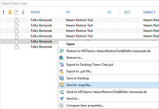Image resolution: width=159 pixels, height=109 pixels.
Task: Click the Exchange Restore to... icon
Action: coord(62,58)
